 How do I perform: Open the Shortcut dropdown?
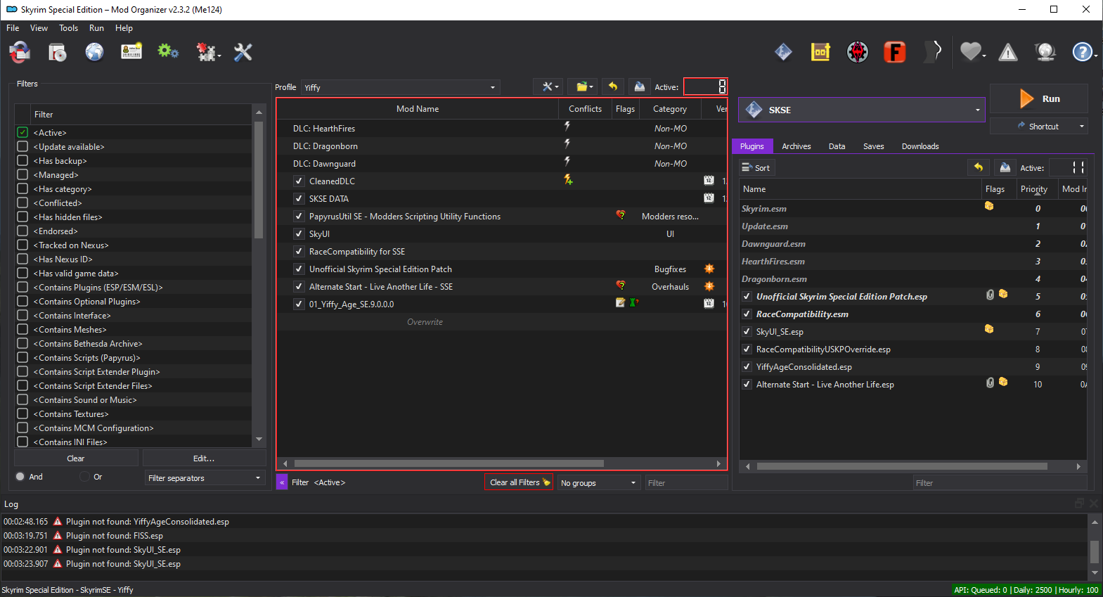click(1038, 126)
